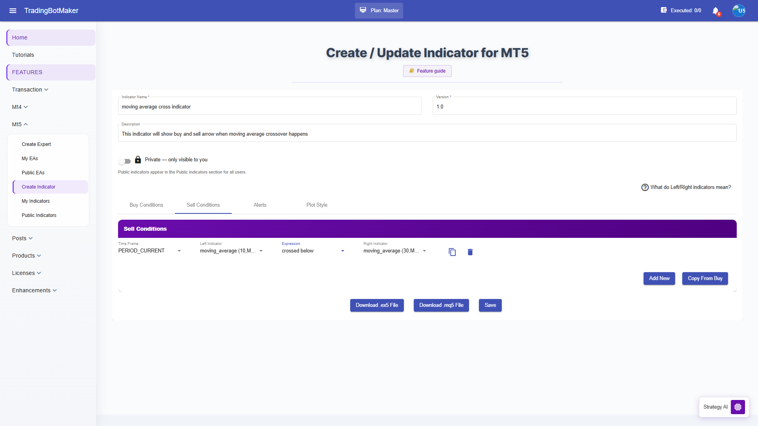Click the Version input field

[x=584, y=106]
